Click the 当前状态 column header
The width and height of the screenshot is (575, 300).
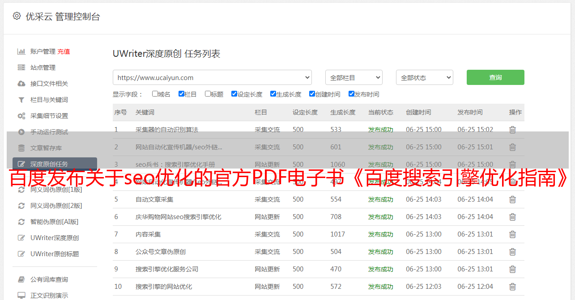point(381,112)
